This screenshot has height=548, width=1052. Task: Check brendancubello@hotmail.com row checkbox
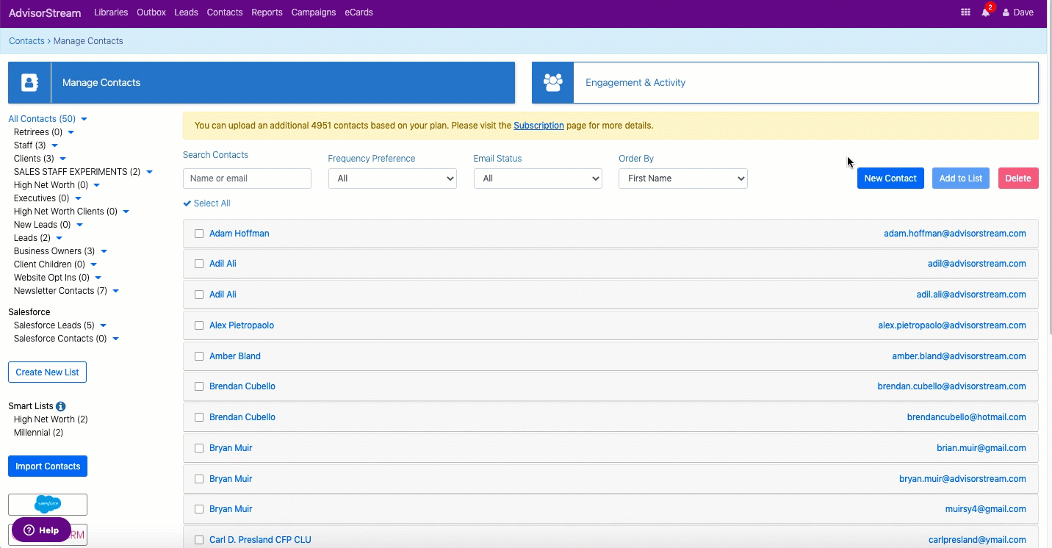click(x=199, y=417)
